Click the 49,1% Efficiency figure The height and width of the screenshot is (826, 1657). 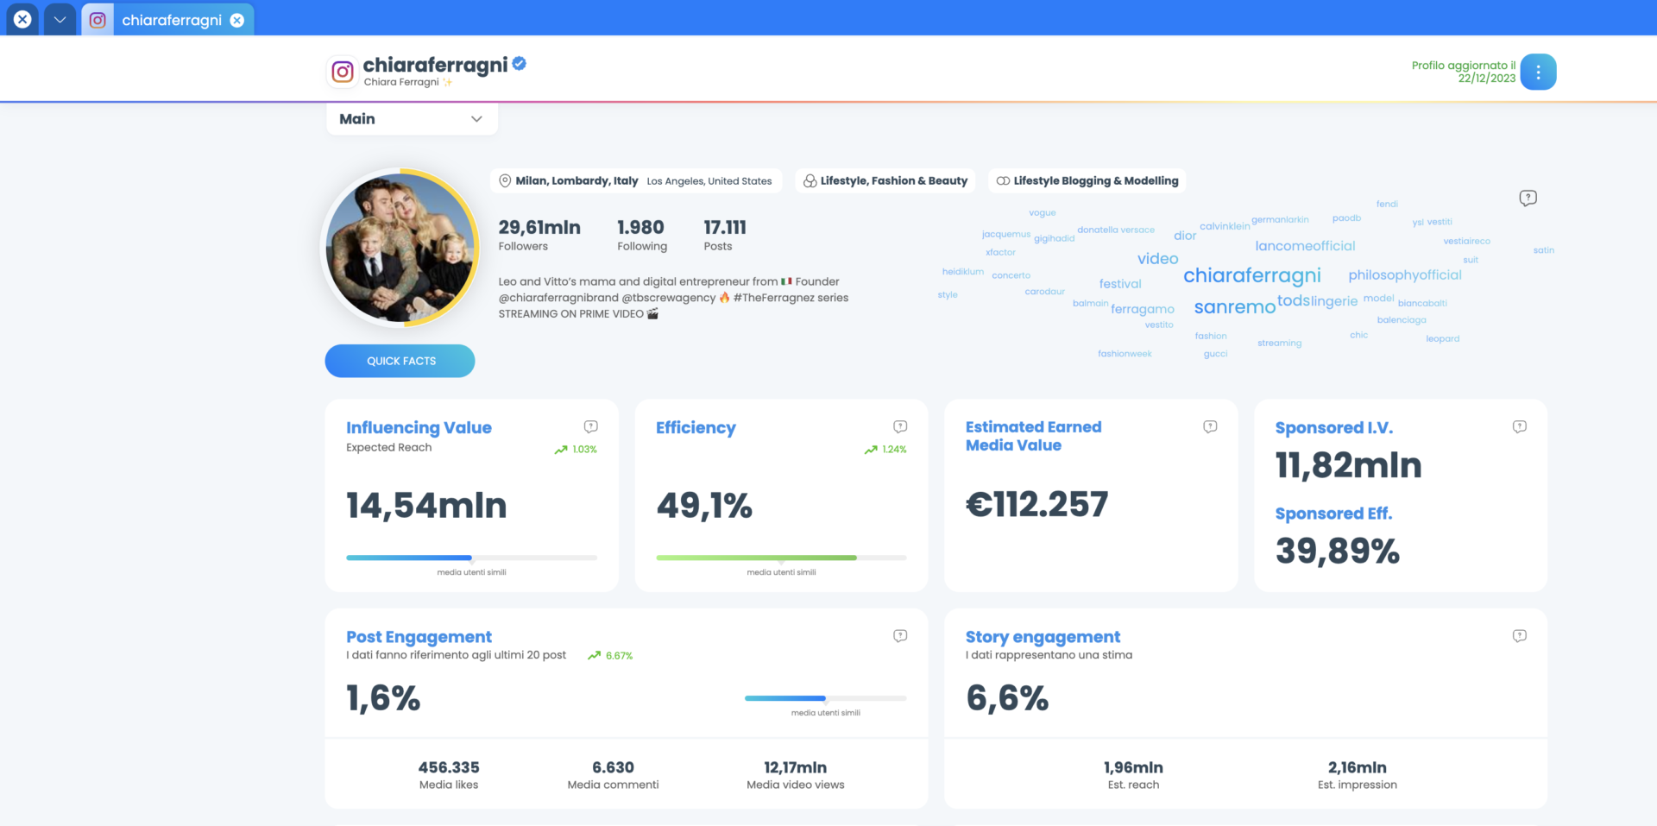click(x=704, y=506)
